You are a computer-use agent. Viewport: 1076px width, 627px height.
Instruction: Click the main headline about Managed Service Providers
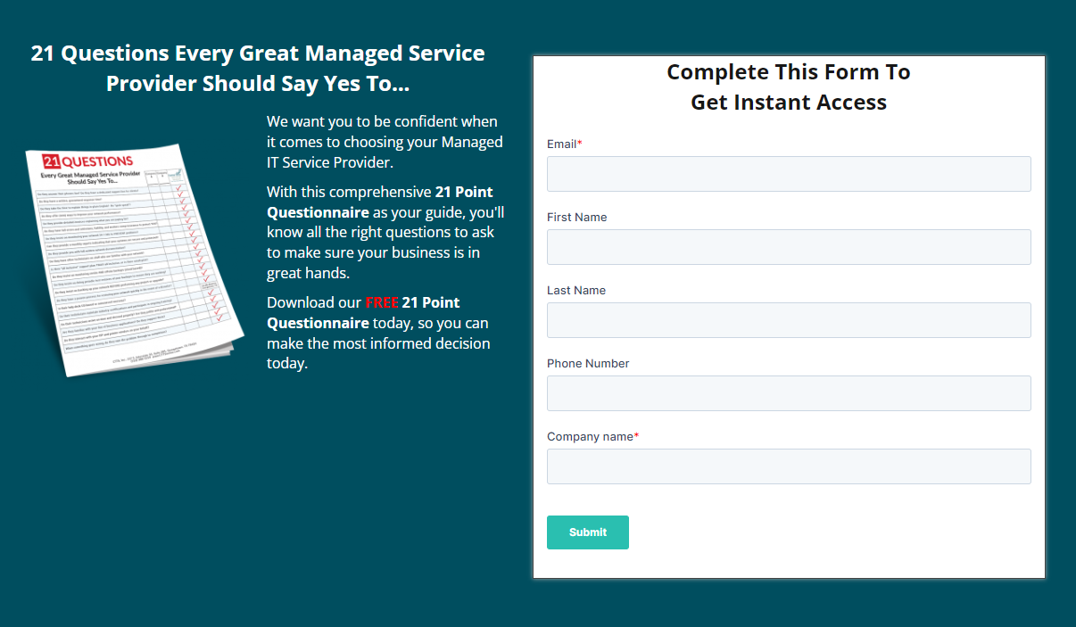click(258, 68)
